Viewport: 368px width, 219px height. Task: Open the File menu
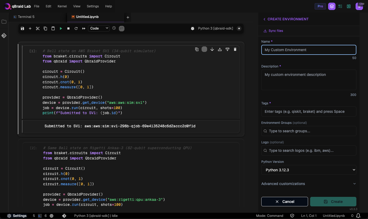click(37, 6)
